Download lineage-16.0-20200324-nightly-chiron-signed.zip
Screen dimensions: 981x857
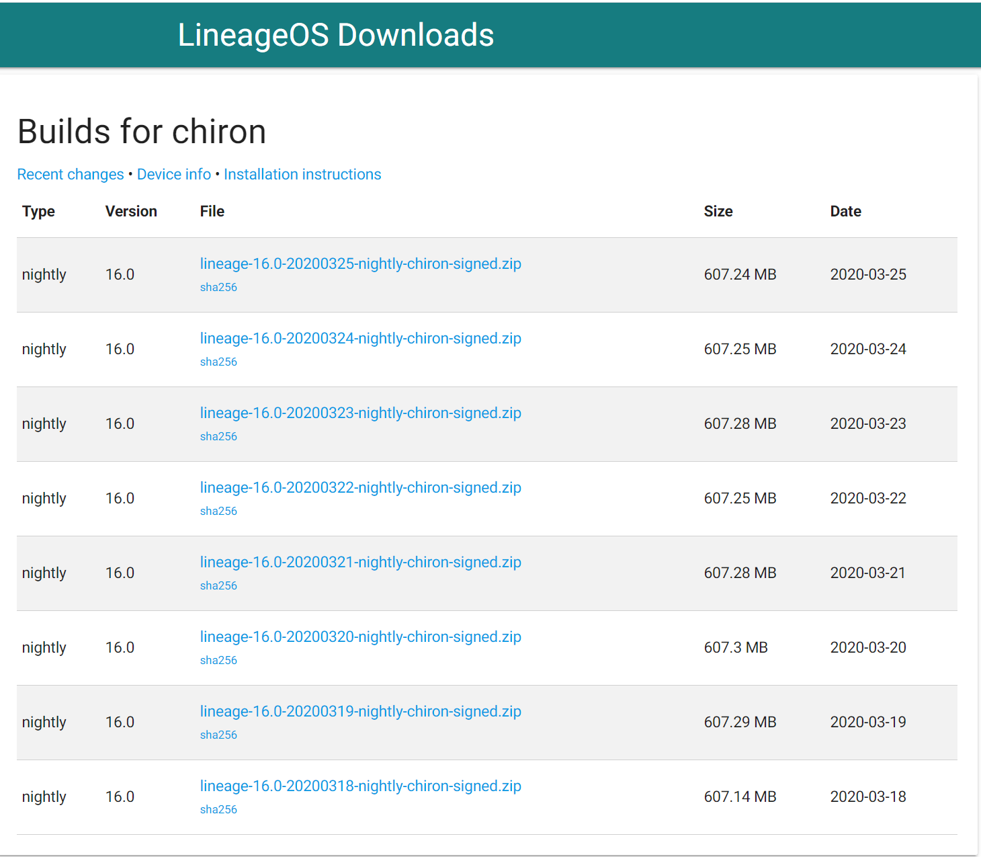click(x=361, y=339)
